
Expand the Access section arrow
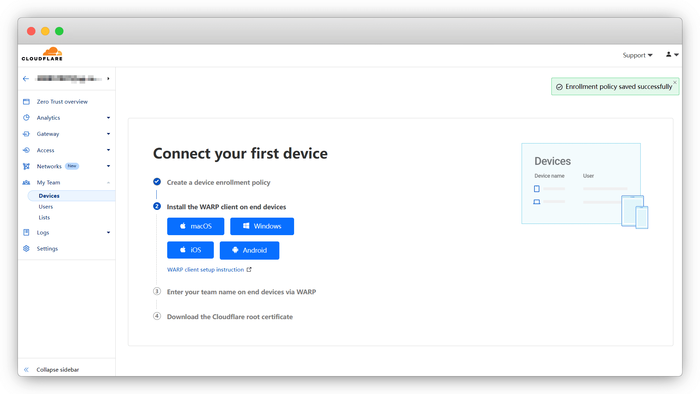(108, 150)
